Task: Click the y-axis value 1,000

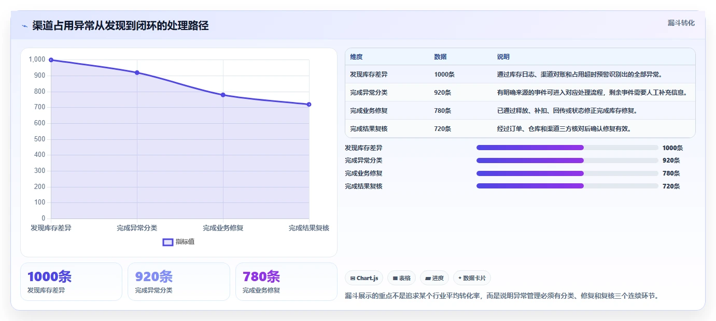Action: tap(37, 60)
